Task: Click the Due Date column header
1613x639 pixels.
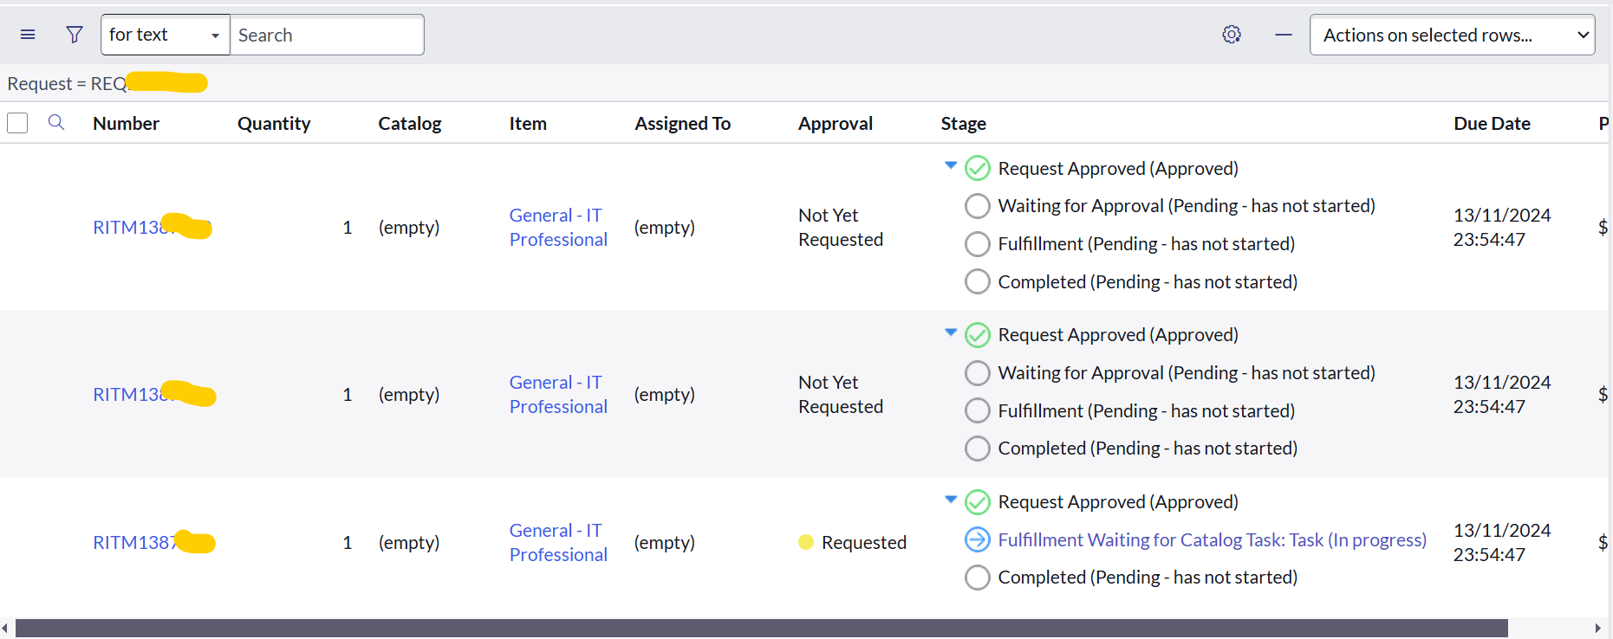Action: pos(1492,123)
